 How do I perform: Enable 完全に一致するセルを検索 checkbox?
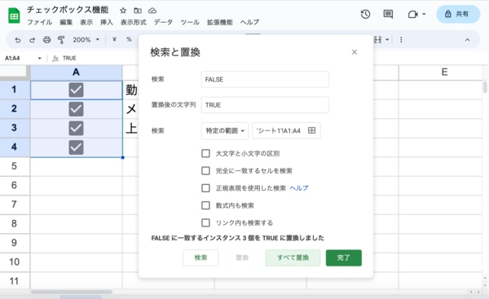tap(205, 170)
